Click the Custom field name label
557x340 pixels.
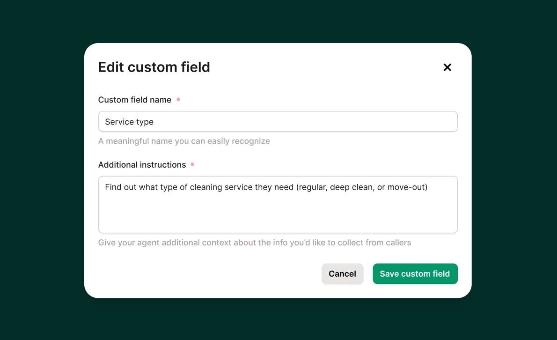click(134, 100)
